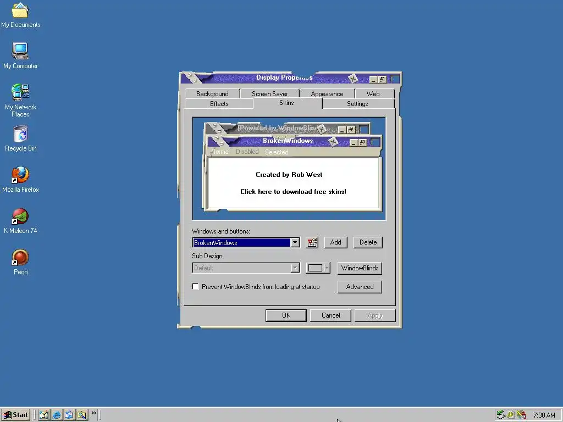The height and width of the screenshot is (422, 563).
Task: Click the download free skins link
Action: 294,192
